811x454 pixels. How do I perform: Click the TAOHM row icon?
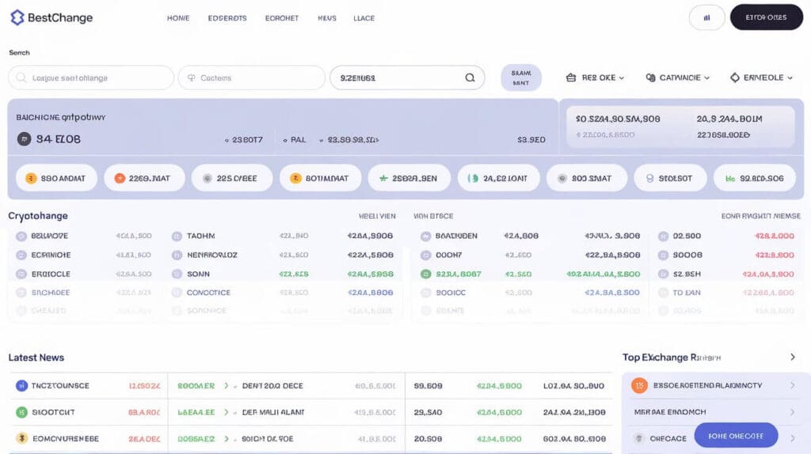coord(177,236)
